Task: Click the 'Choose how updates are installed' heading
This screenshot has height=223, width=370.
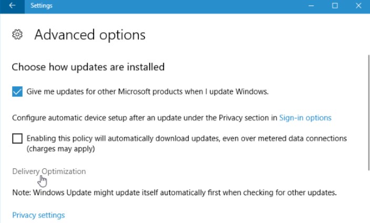Action: pyautogui.click(x=88, y=67)
